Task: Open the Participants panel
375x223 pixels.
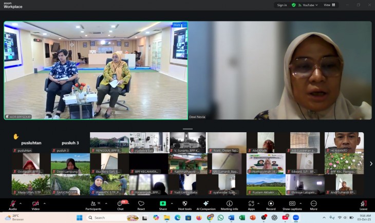Action: (x=93, y=205)
